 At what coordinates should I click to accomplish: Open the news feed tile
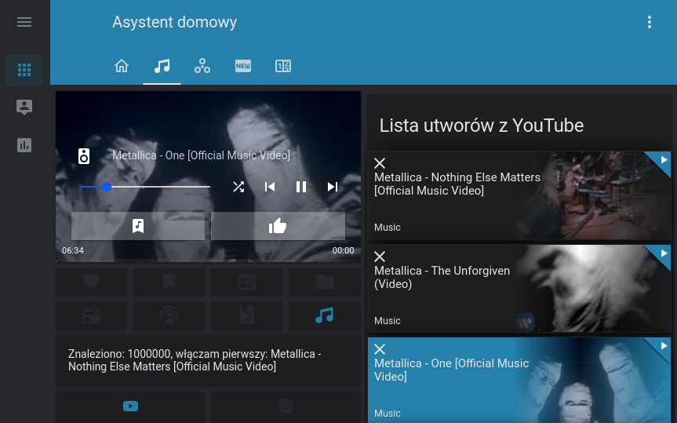(246, 283)
